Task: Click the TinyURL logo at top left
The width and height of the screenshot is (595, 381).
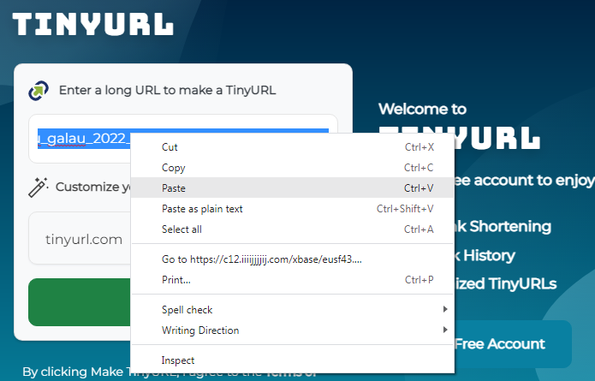Action: click(x=93, y=25)
